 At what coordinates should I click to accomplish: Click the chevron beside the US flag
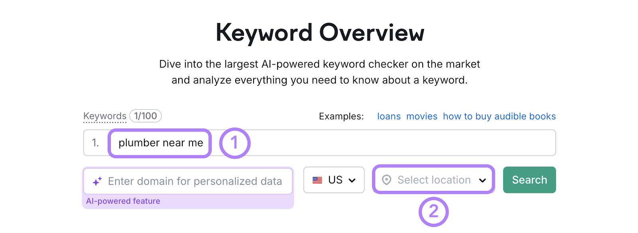(x=352, y=180)
